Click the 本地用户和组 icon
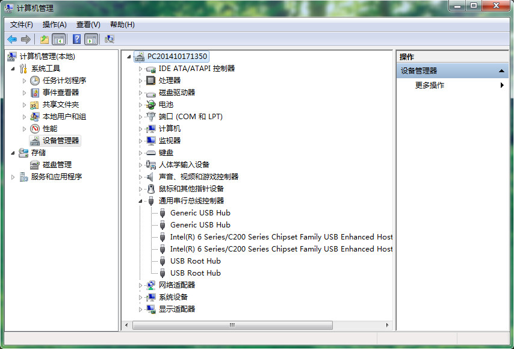Screen dimensions: 514x349 coord(35,117)
